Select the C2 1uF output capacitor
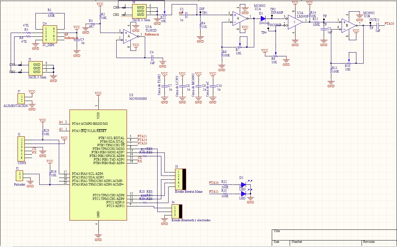Screen dimensions: 397x247 [x=377, y=25]
